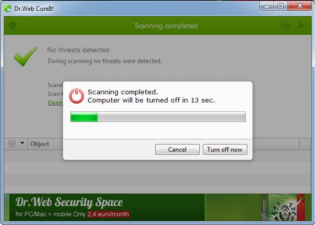Click the Dr.Web product box image

click(283, 207)
